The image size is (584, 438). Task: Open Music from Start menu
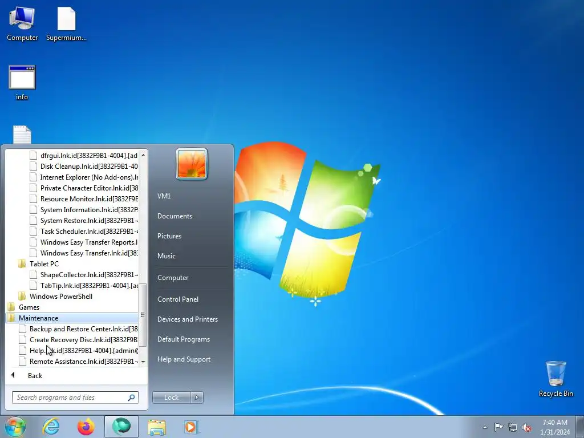click(167, 256)
